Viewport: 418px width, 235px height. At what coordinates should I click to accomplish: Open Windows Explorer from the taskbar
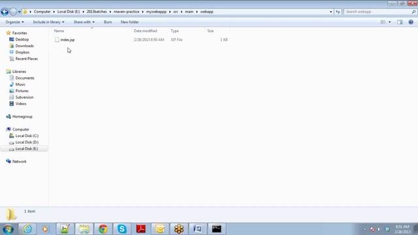(x=84, y=229)
